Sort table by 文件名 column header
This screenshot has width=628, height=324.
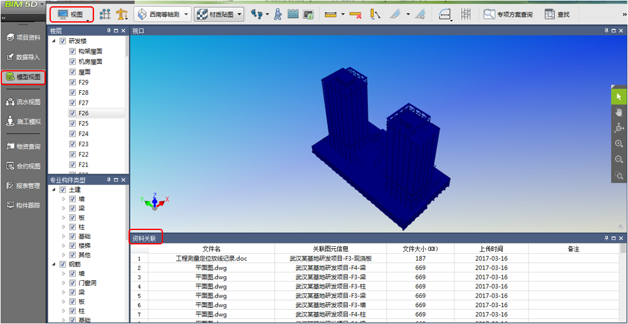(211, 249)
